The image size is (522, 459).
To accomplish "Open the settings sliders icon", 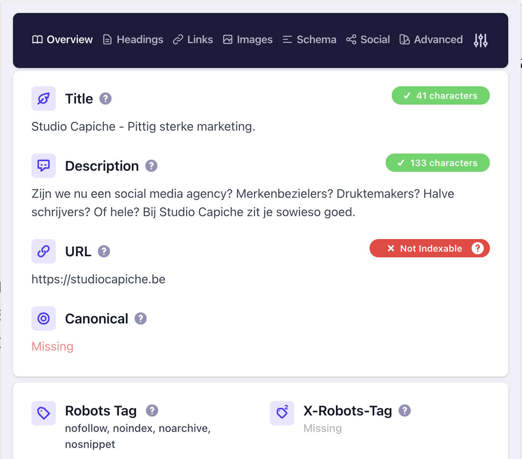I will 480,40.
